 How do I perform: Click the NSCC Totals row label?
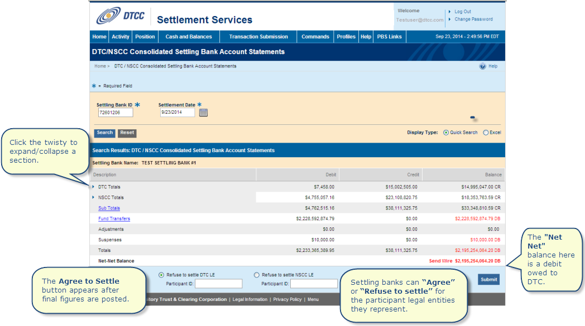(111, 197)
